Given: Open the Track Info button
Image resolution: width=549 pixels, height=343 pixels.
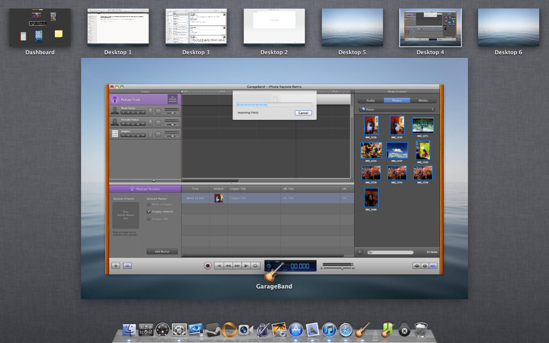Looking at the screenshot, I should (x=425, y=266).
